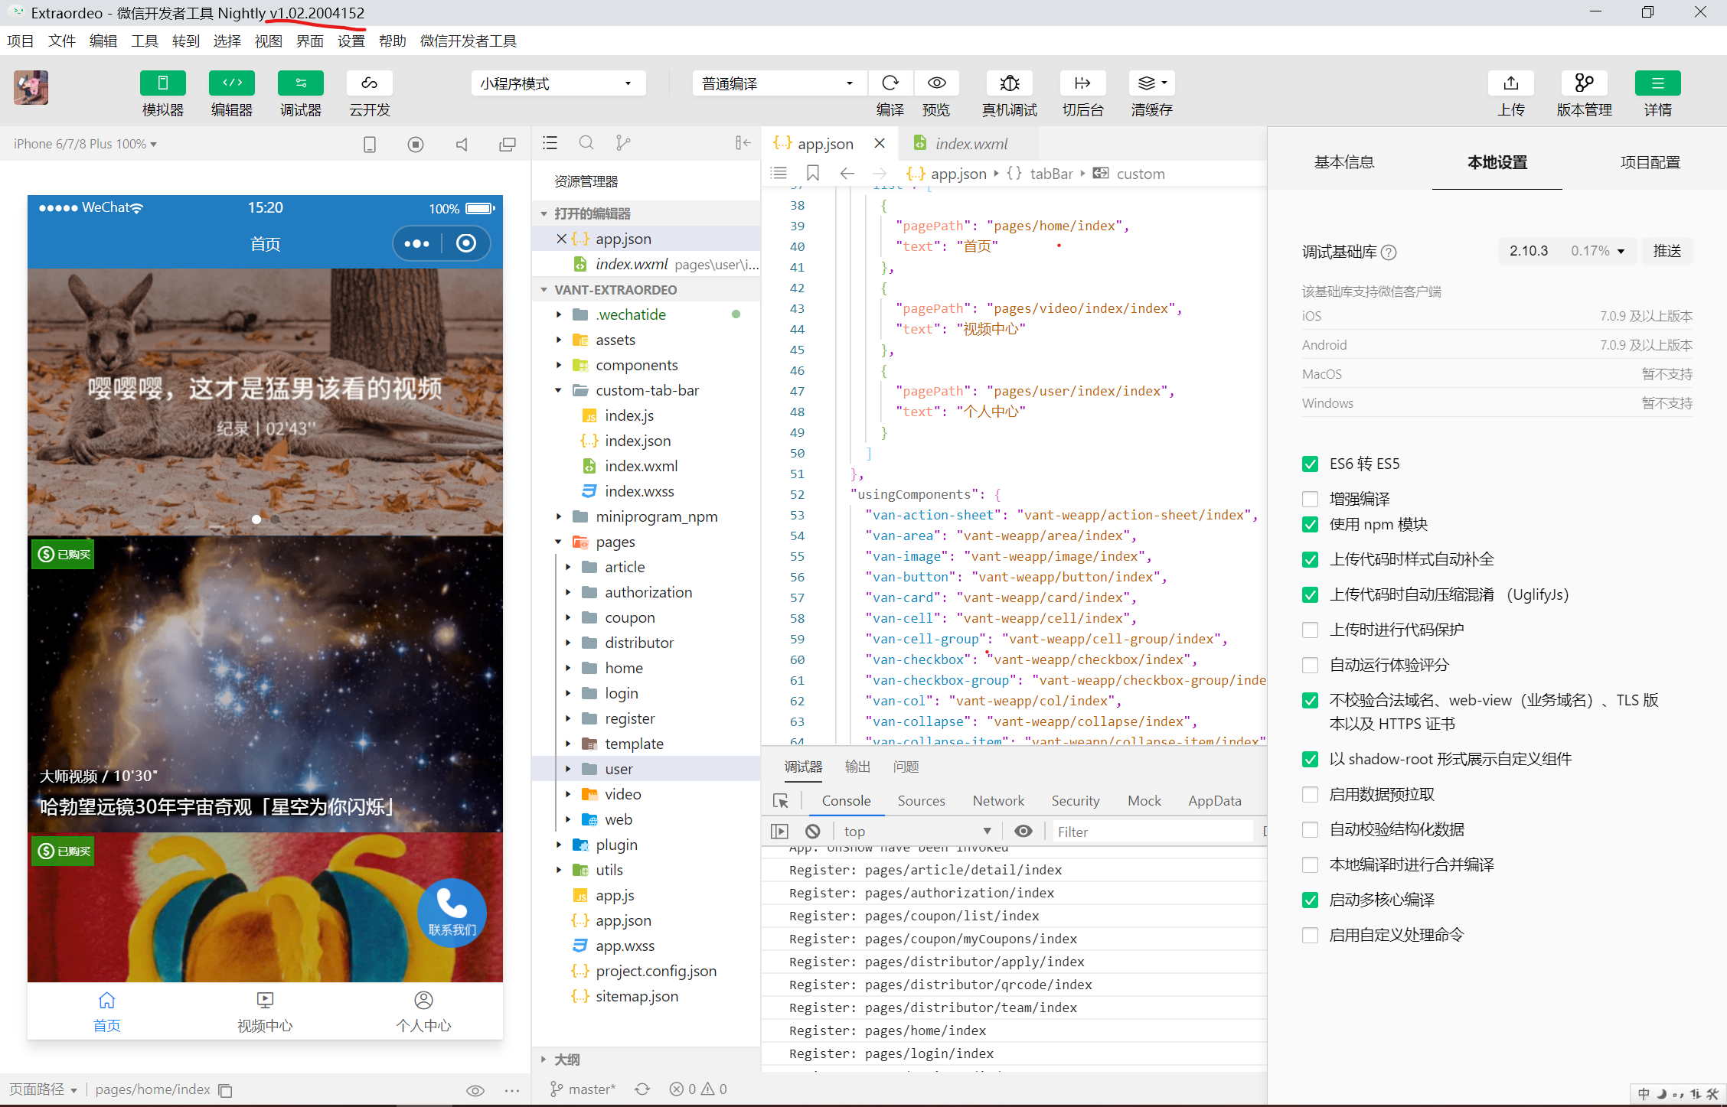This screenshot has height=1107, width=1727.
Task: Open the debug base library version dropdown
Action: (1565, 251)
